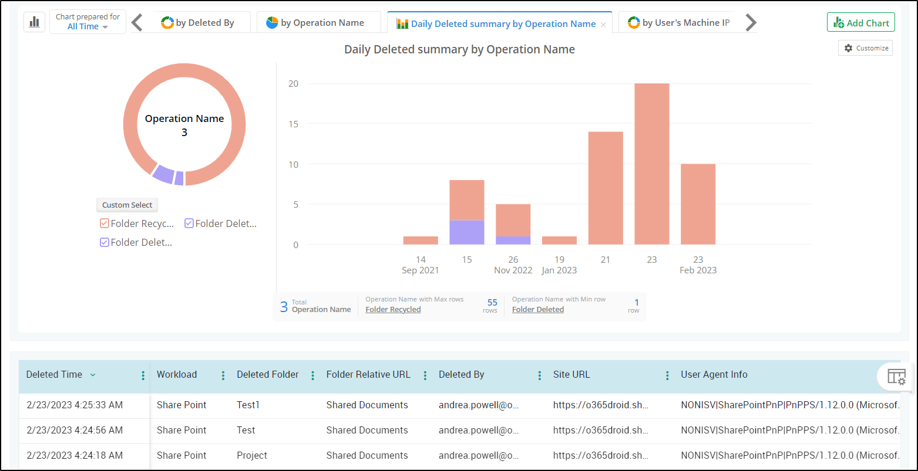Open the table column settings icon
This screenshot has height=471, width=918.
tap(896, 377)
